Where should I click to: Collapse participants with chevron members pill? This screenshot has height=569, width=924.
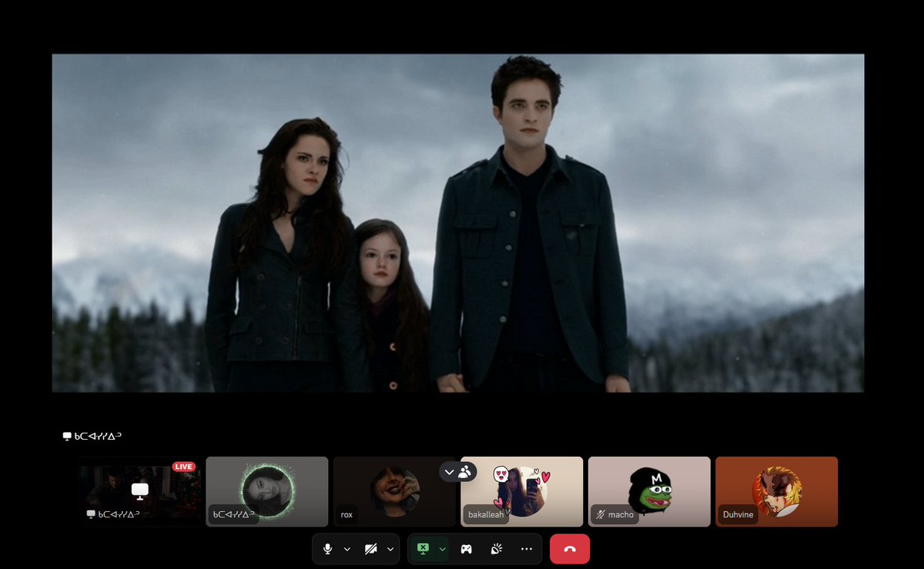457,472
